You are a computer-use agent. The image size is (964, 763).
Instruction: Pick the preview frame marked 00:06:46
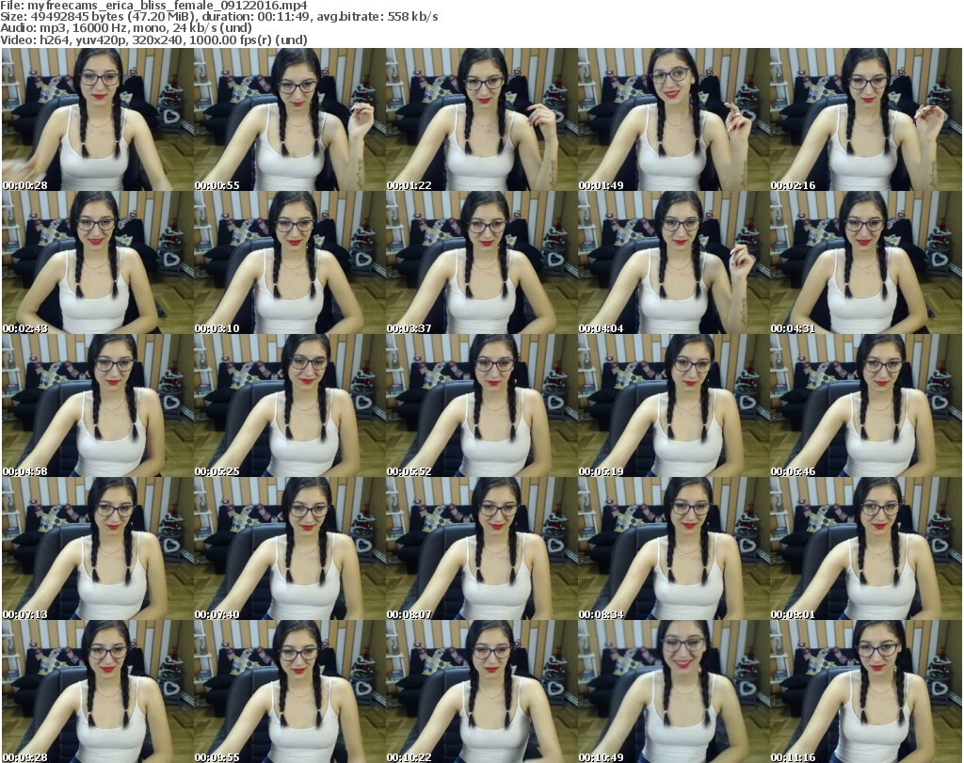866,405
